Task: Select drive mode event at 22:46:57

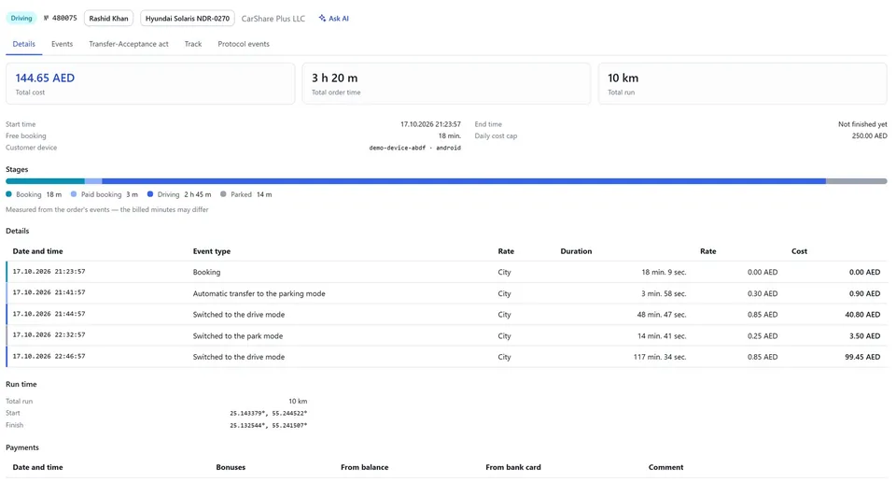Action: (447, 357)
